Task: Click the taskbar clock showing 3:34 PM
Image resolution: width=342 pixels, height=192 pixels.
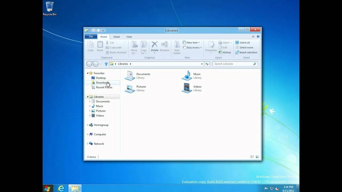Action: point(288,189)
